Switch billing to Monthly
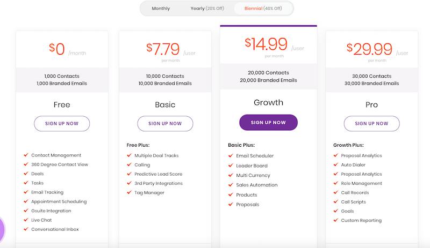Viewport: 430px width, 248px height. click(161, 9)
